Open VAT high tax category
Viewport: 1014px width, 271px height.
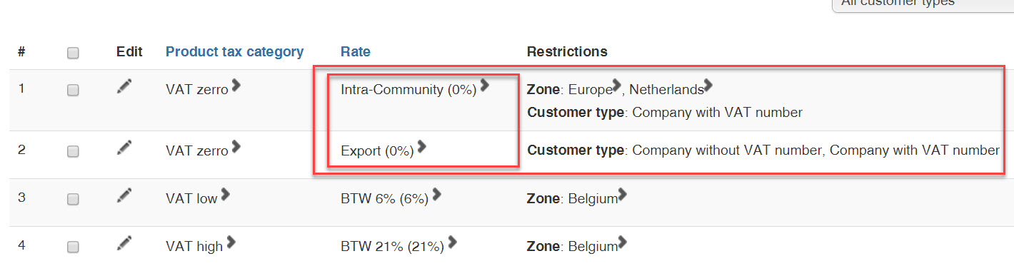click(x=194, y=247)
